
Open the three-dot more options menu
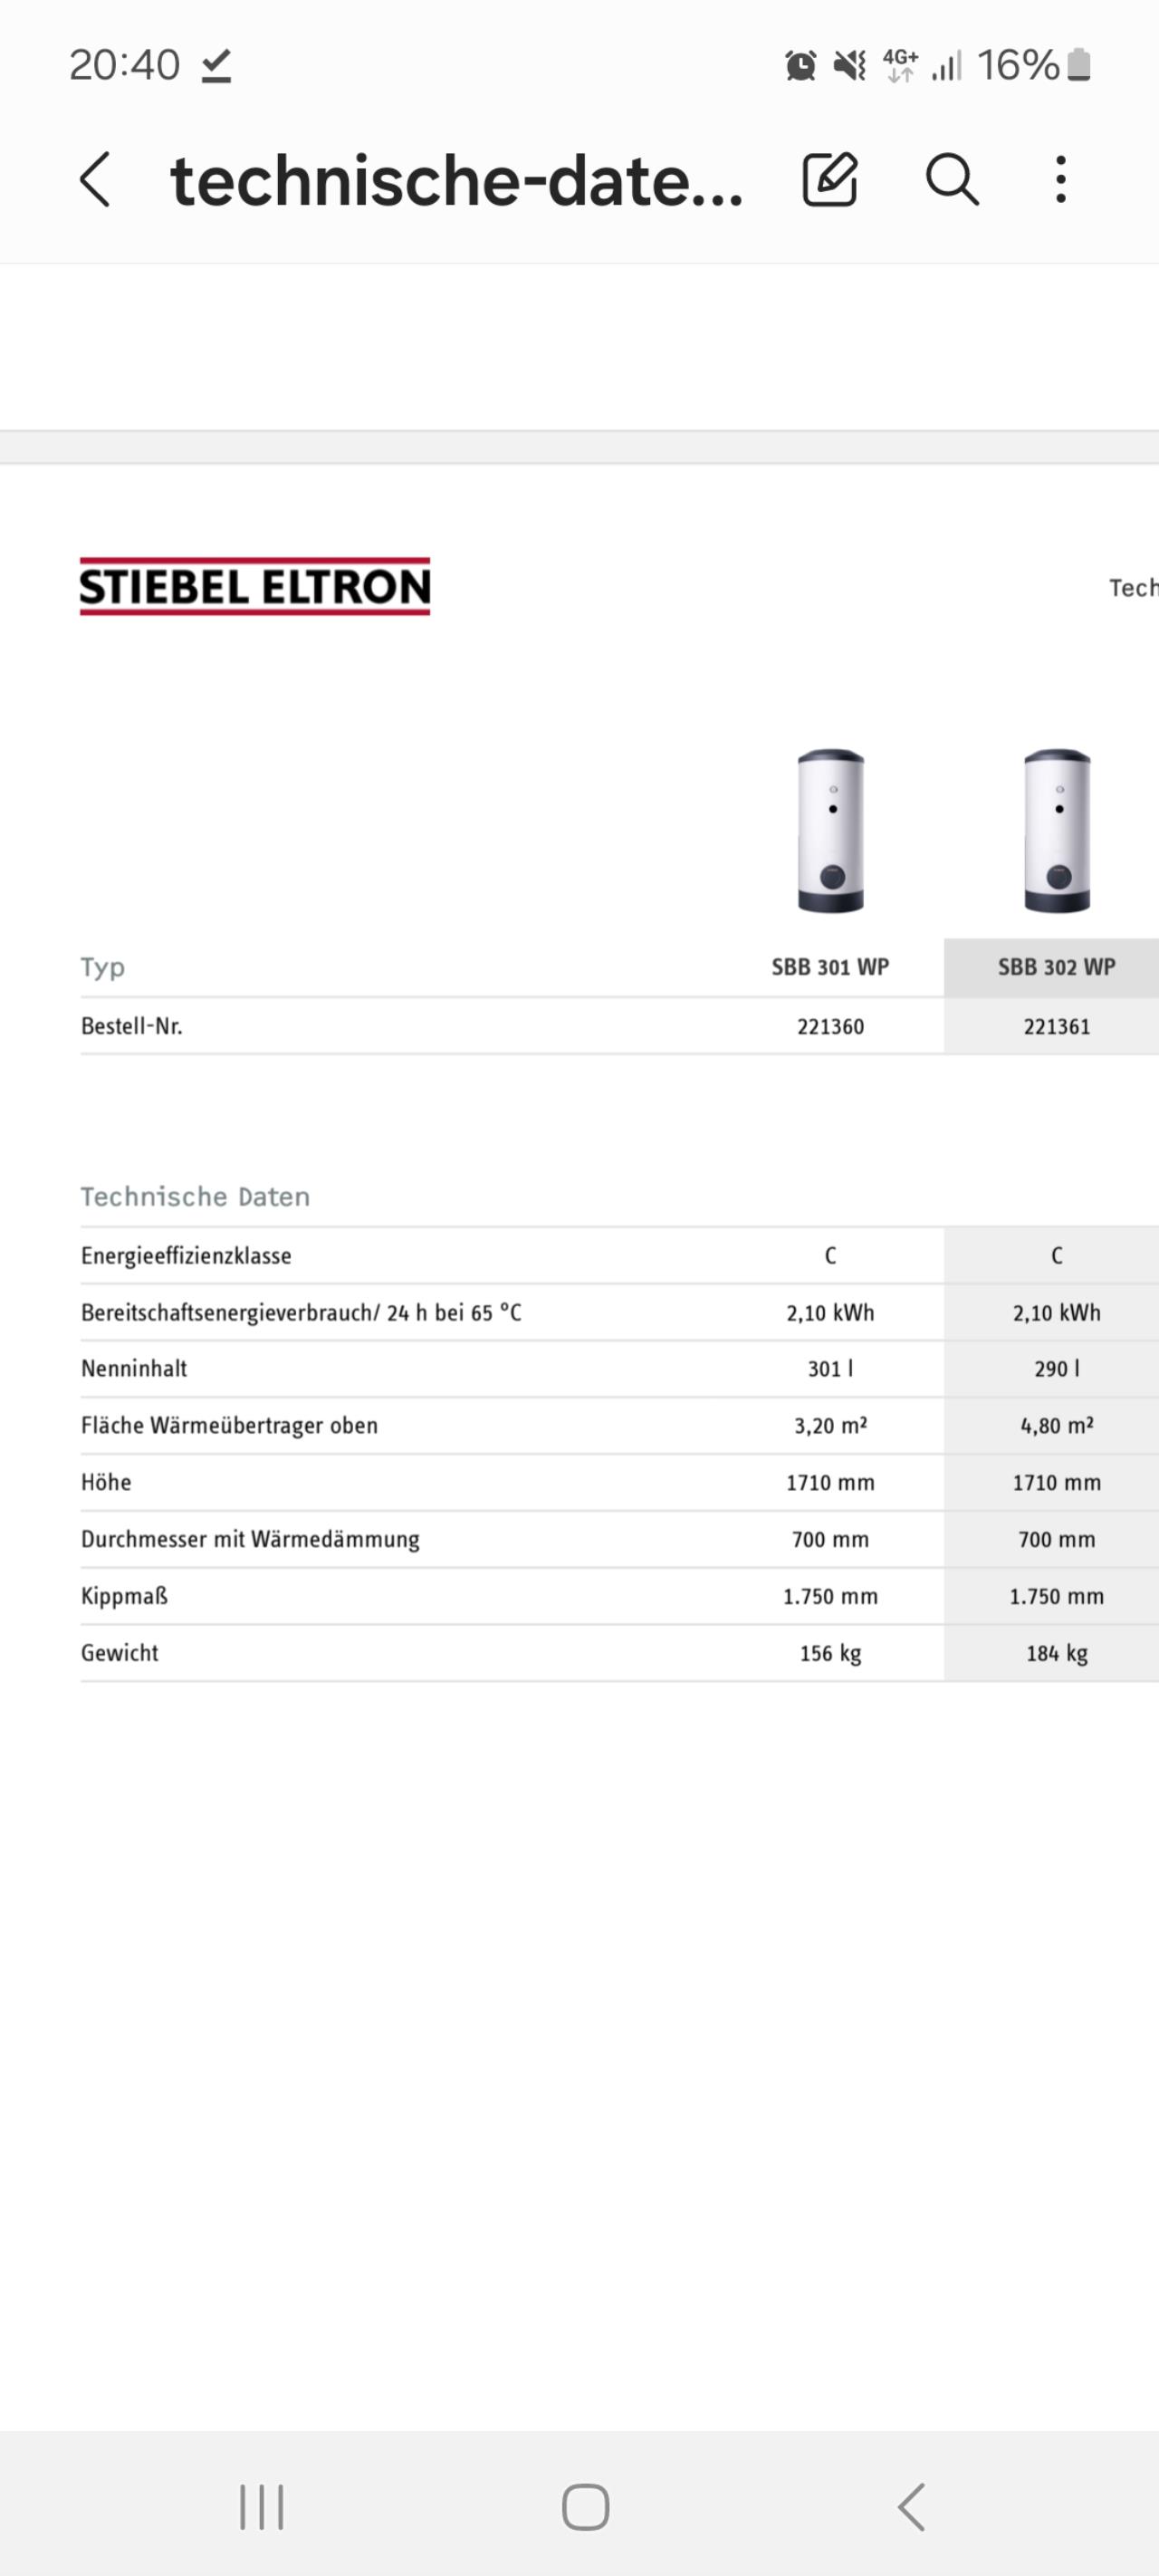tap(1061, 180)
